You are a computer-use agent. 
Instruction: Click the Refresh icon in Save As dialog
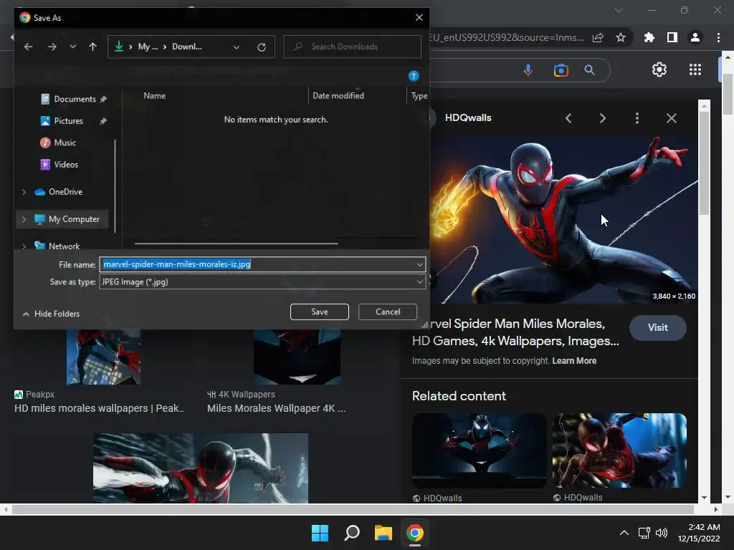point(262,47)
